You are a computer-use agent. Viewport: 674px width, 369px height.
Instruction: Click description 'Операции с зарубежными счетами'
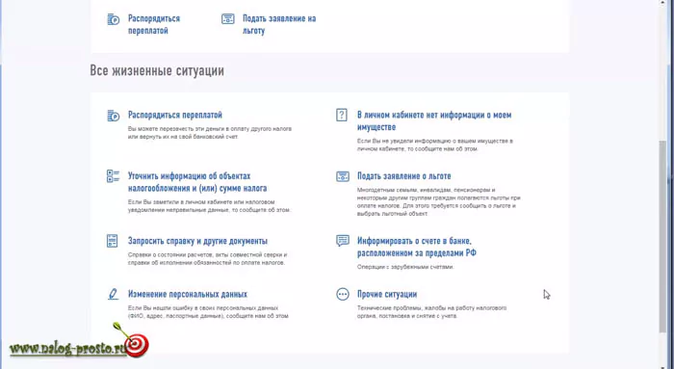point(405,267)
